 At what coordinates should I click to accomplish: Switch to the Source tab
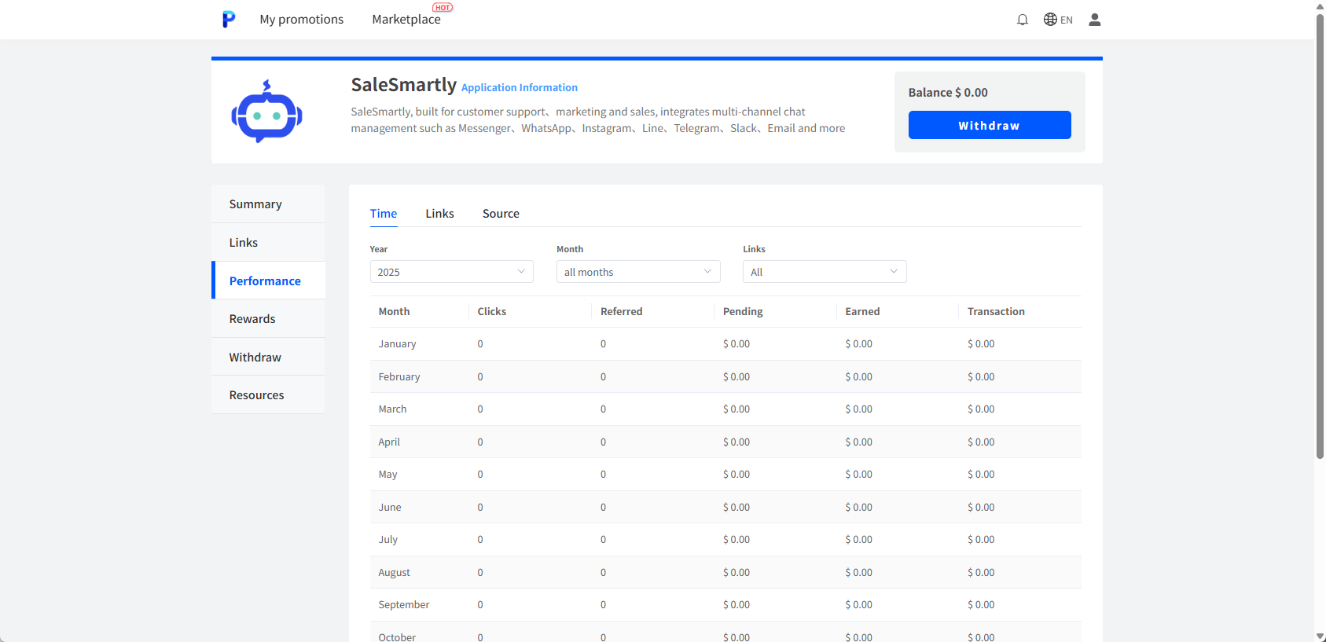(501, 214)
